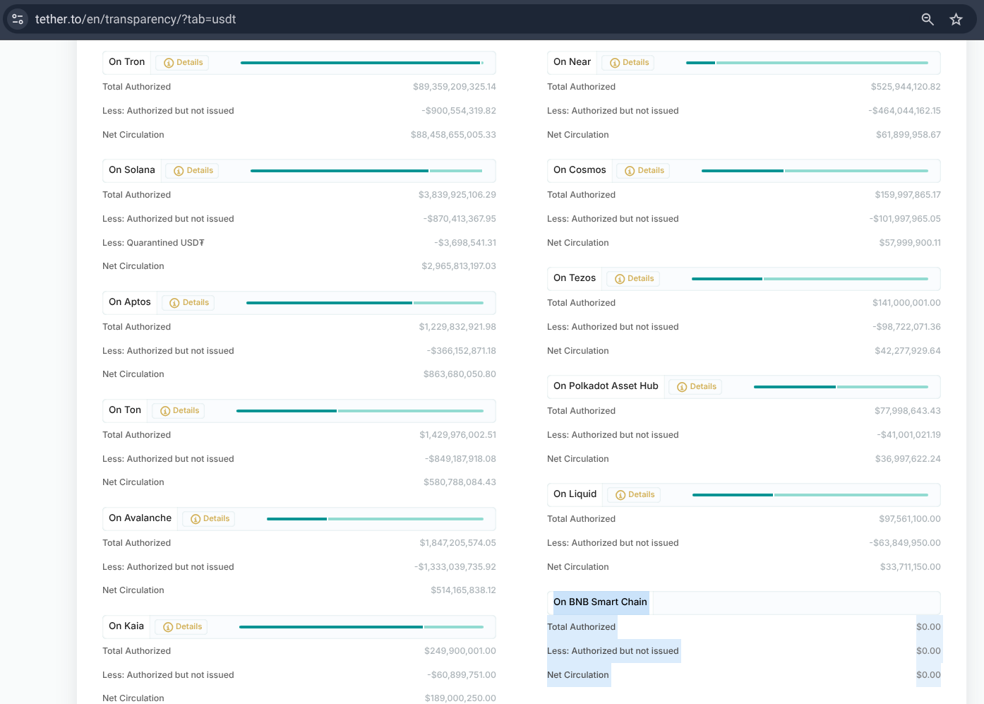
Task: Click the "On Solana" heading
Action: click(x=132, y=170)
